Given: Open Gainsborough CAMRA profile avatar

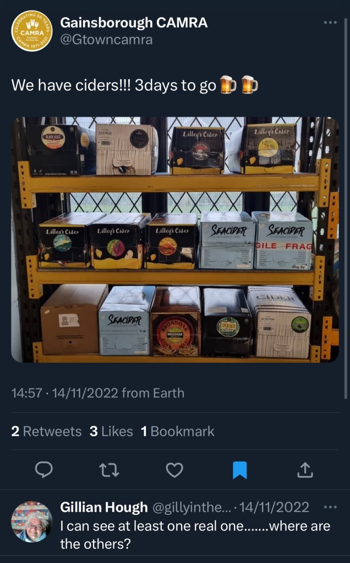Looking at the screenshot, I should pyautogui.click(x=32, y=31).
